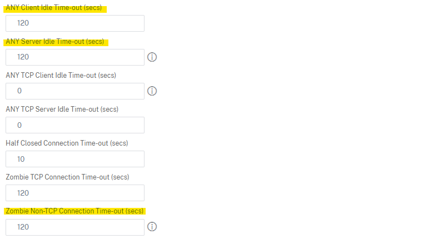Image resolution: width=428 pixels, height=239 pixels.
Task: Click the 120 value under Zombie TCP Connection
Action: click(x=23, y=193)
